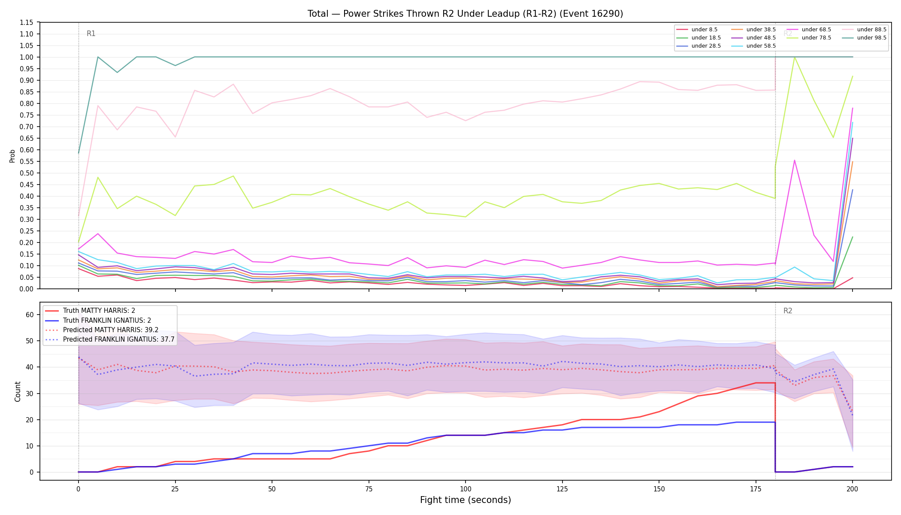Image resolution: width=901 pixels, height=515 pixels.
Task: Pick the 'under 58.5' legend entry
Action: click(753, 46)
